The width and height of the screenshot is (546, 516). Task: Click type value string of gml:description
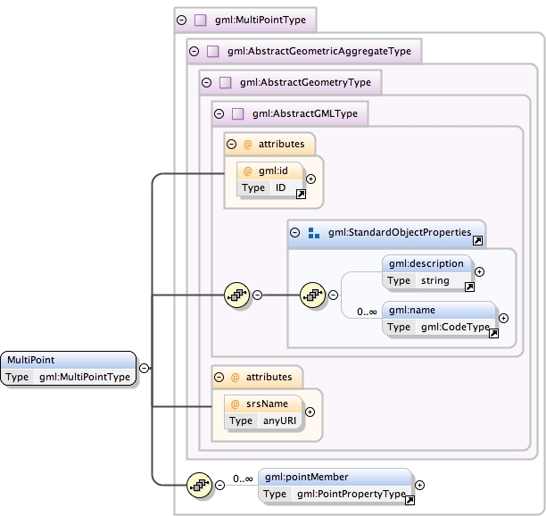[434, 281]
